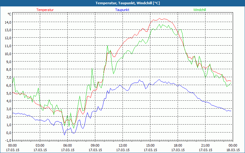Click the 18.03.15 date label

[233, 150]
